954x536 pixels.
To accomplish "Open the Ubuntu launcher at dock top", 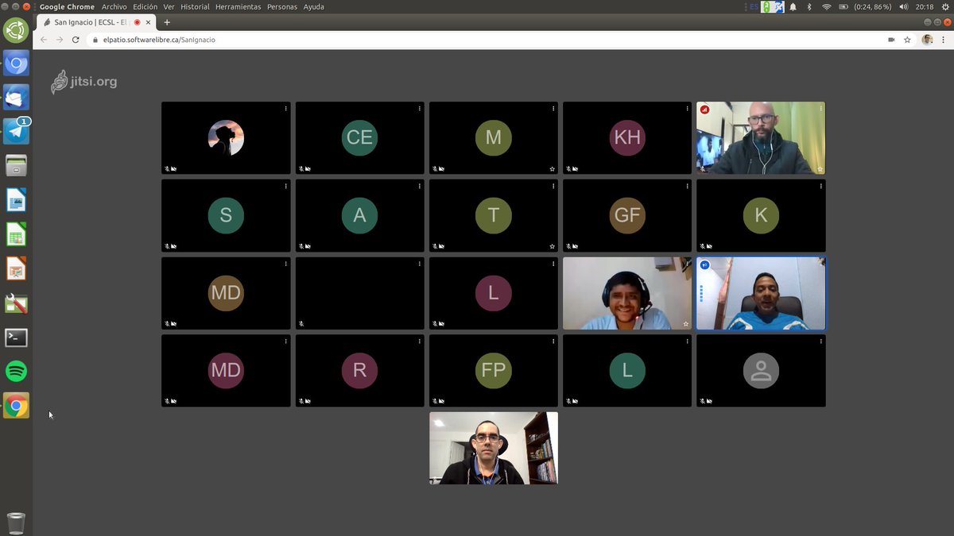I will pyautogui.click(x=16, y=30).
